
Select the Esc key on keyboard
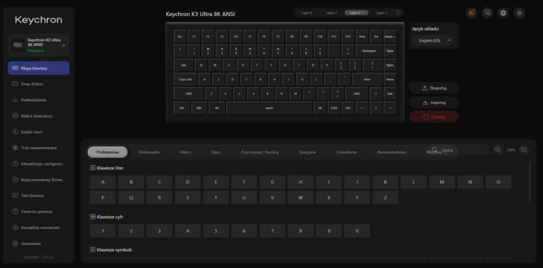point(180,37)
